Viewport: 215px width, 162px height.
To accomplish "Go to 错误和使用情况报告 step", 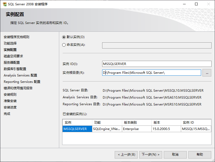I will click(x=18, y=88).
